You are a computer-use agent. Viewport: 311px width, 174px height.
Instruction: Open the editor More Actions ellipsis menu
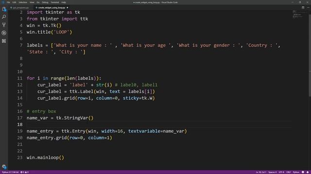[308, 8]
